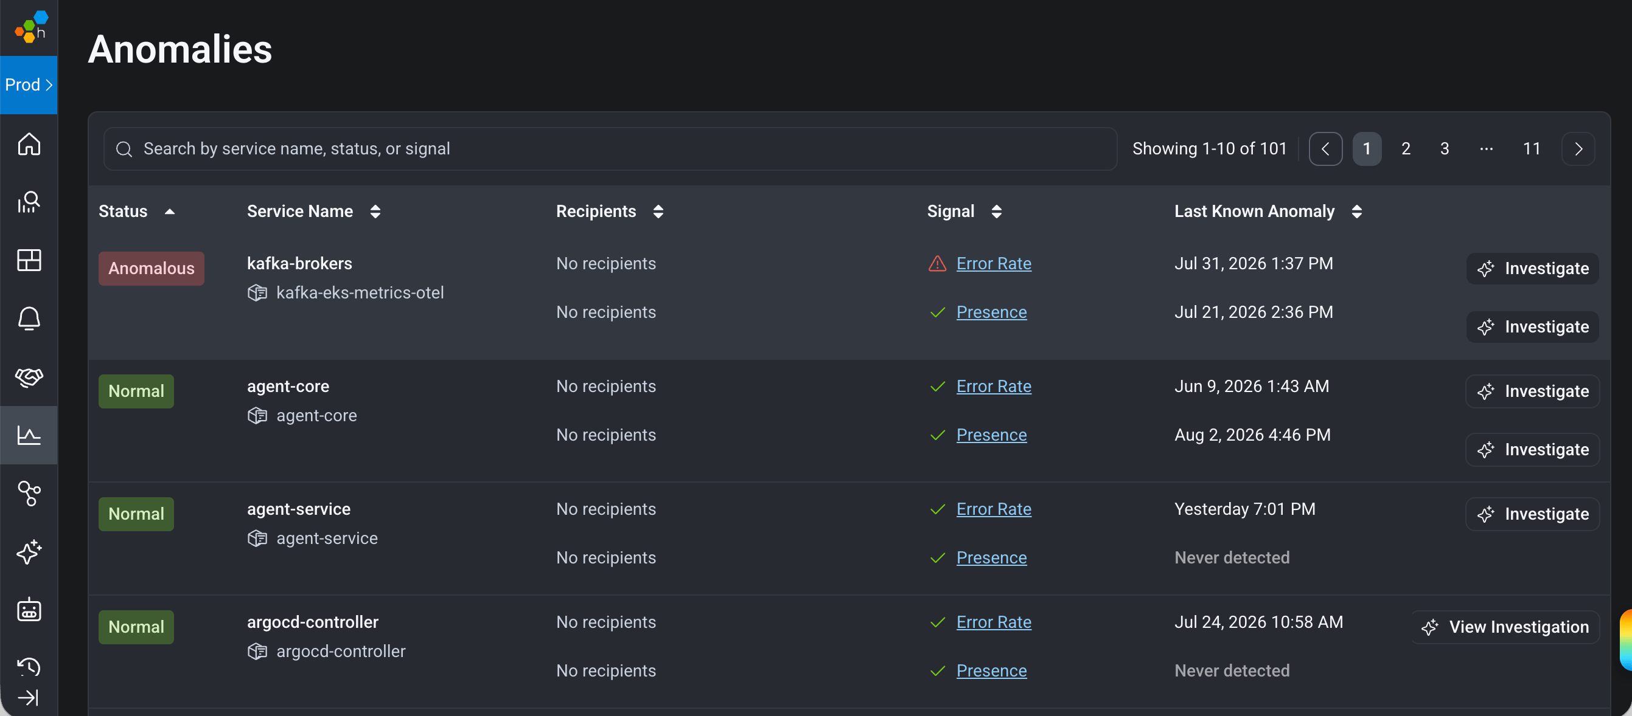
Task: Open agent-service Presence signal link
Action: 991,558
